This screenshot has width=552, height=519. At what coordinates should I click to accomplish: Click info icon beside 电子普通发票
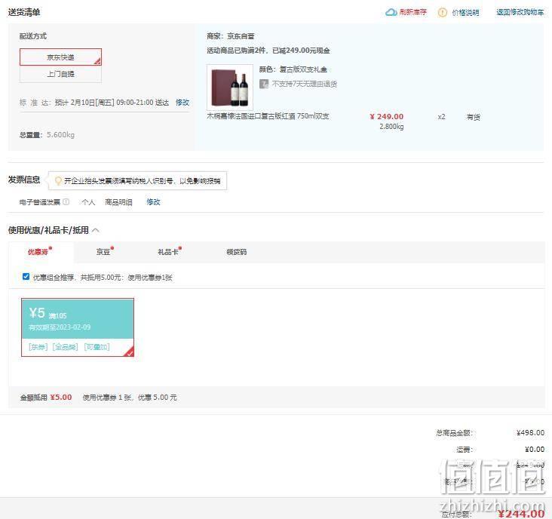(x=66, y=201)
